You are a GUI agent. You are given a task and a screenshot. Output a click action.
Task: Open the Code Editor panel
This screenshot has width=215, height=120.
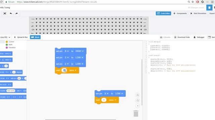(163, 13)
